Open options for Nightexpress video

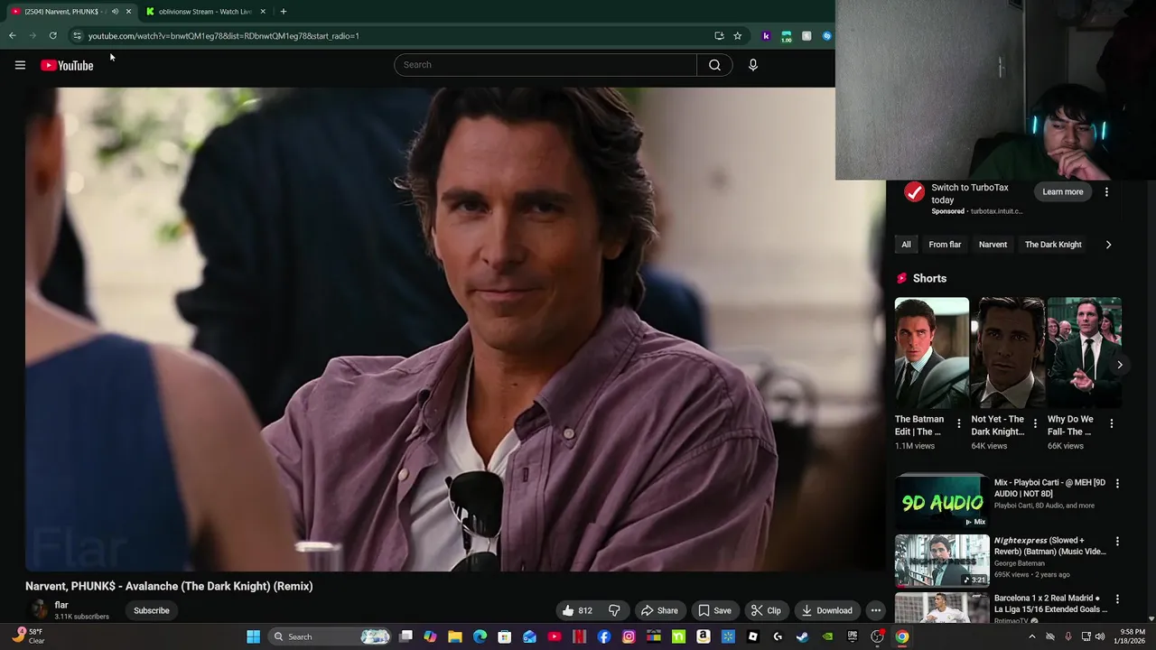click(1117, 542)
